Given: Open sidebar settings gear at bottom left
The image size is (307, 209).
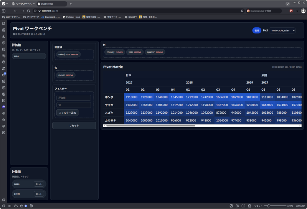Looking at the screenshot, I should click(x=3, y=200).
